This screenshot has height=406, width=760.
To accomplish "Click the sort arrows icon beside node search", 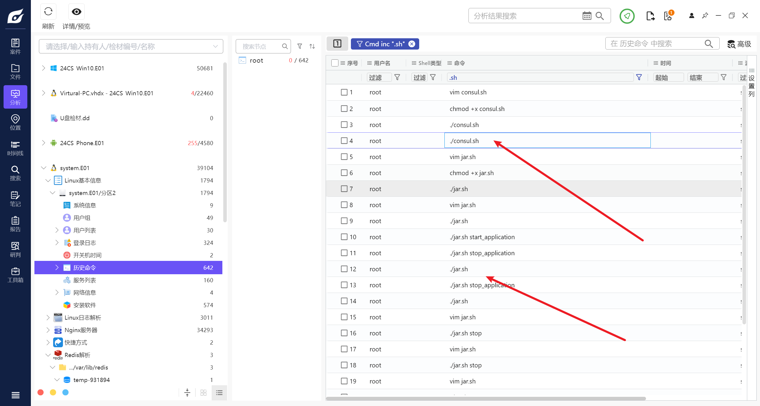I will 312,46.
